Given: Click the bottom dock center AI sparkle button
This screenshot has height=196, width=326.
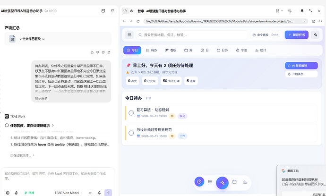Looking at the screenshot, I should click(x=222, y=183).
